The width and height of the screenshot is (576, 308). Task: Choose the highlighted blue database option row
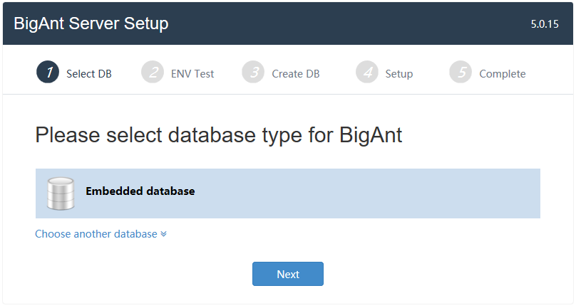(x=288, y=193)
